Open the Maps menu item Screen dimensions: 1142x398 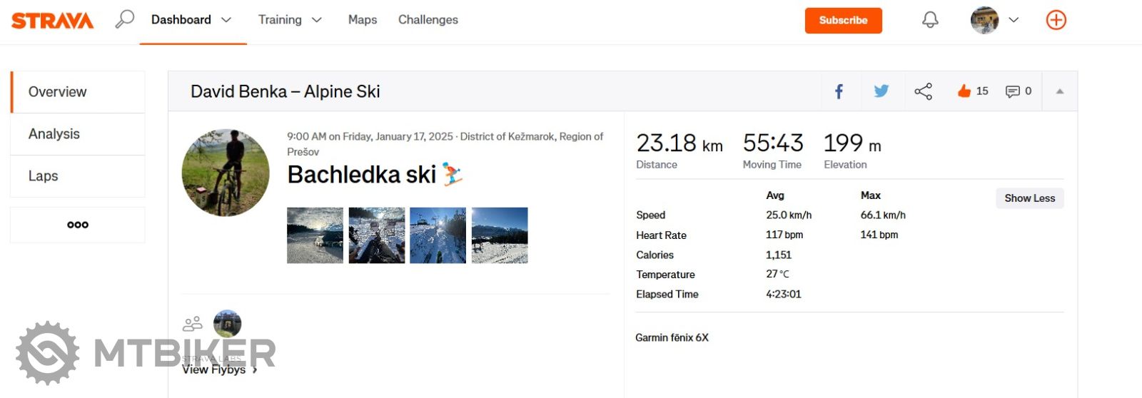[363, 20]
